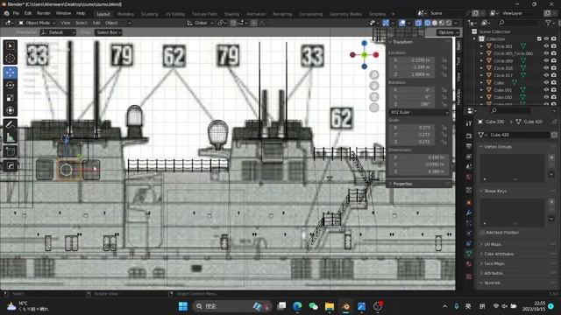The image size is (561, 315).
Task: Open the World properties tab icon
Action: point(469,177)
